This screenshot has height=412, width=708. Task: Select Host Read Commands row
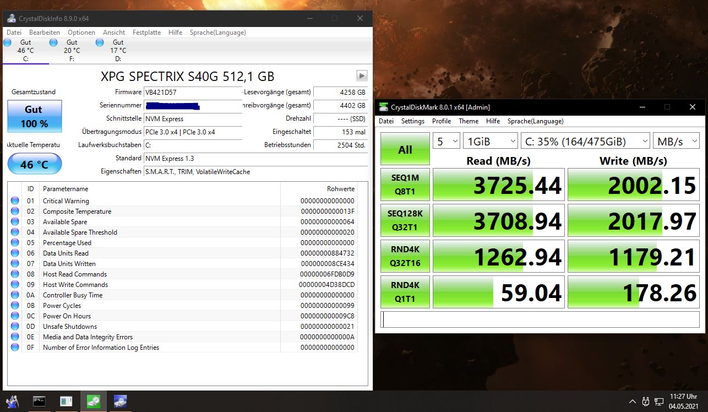pyautogui.click(x=183, y=274)
